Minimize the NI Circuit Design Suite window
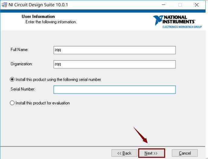Viewport: 208px width, 159px height. coord(164,5)
